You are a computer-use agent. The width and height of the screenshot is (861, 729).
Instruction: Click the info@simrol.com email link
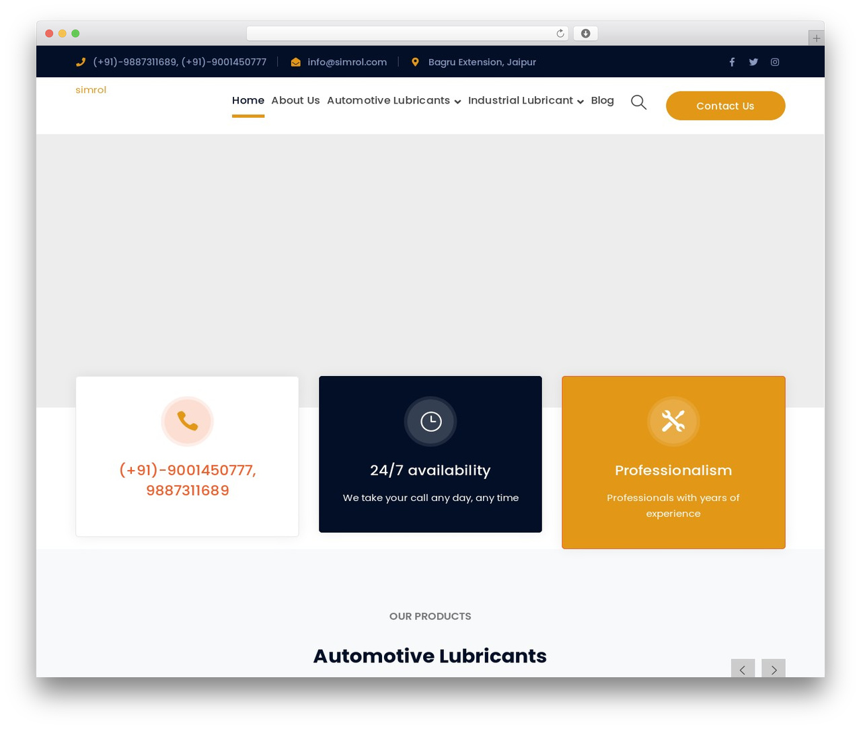click(347, 62)
